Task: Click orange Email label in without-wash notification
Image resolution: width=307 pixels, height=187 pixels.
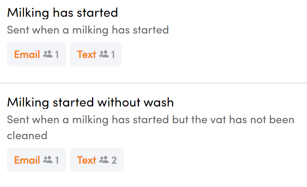Action: (x=27, y=160)
